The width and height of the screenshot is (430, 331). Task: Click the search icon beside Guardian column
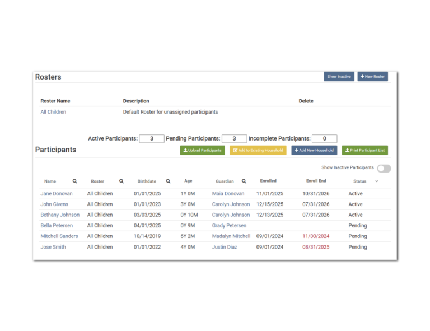pyautogui.click(x=244, y=181)
